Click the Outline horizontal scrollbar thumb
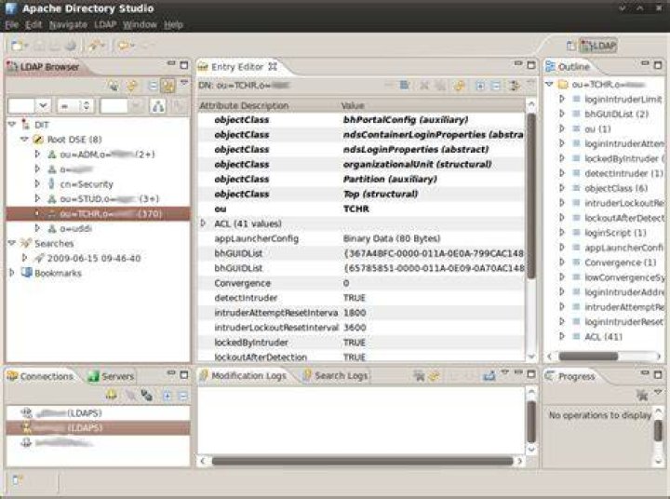The width and height of the screenshot is (670, 499). 588,356
